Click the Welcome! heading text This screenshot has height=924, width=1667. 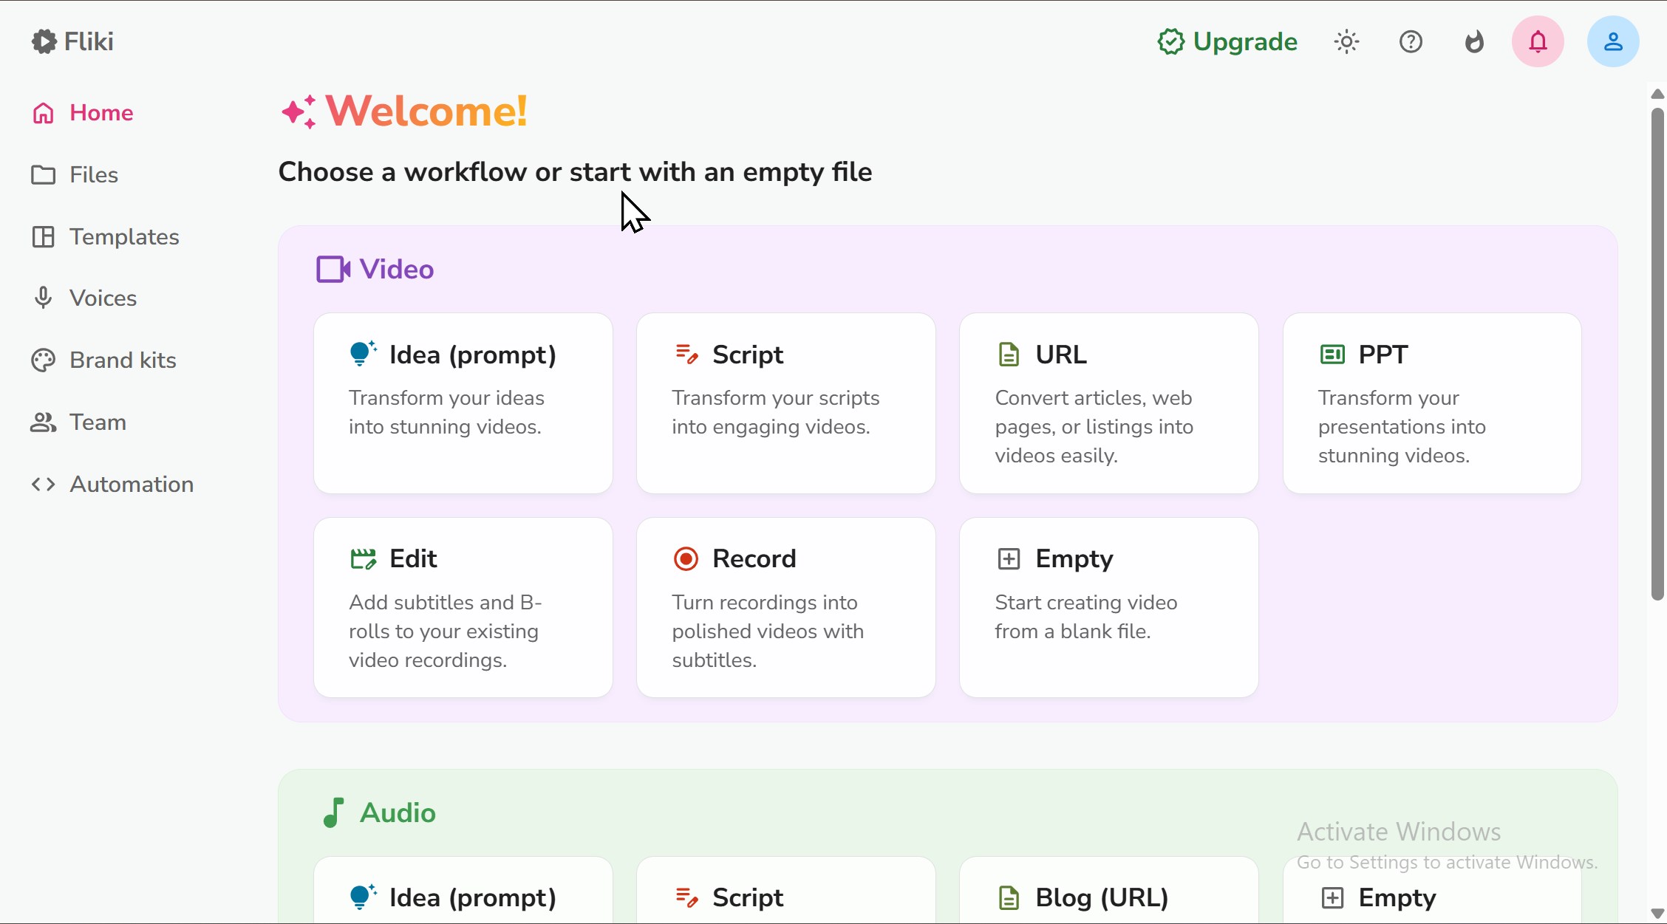pos(426,111)
